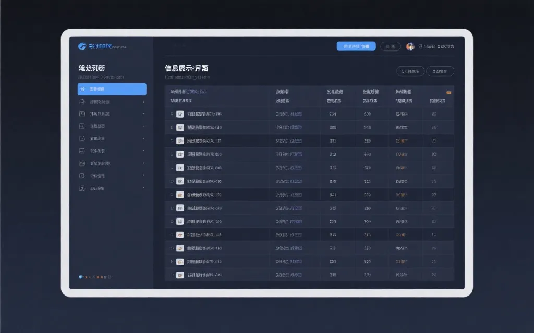Click the first row's blue link in second column
Image resolution: width=534 pixels, height=333 pixels.
pyautogui.click(x=289, y=114)
